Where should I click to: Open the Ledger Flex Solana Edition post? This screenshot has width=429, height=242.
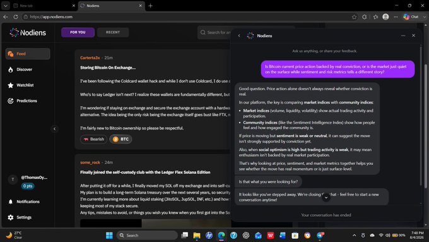click(145, 172)
